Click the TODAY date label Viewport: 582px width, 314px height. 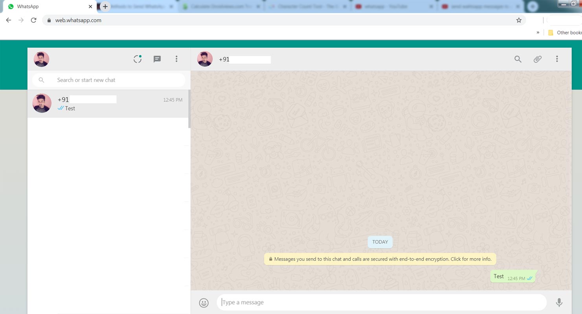point(380,242)
